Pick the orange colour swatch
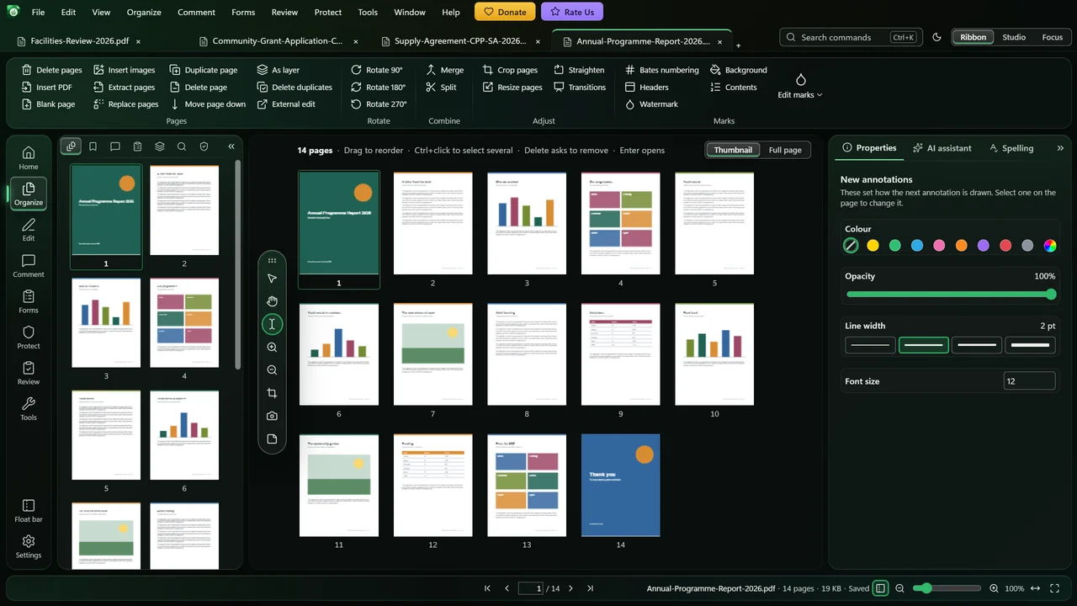 962,246
